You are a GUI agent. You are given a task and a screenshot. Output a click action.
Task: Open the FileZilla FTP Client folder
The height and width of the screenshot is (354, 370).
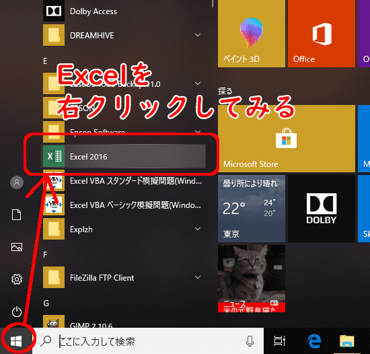pos(124,277)
